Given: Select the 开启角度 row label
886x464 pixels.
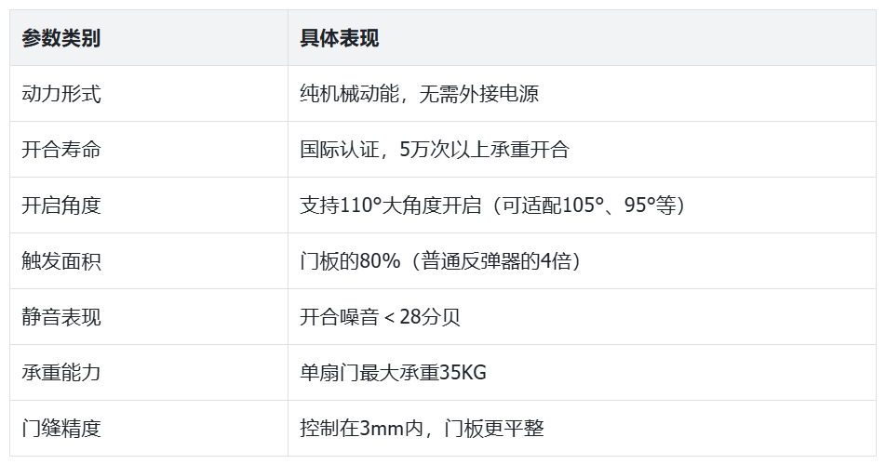Looking at the screenshot, I should (61, 205).
